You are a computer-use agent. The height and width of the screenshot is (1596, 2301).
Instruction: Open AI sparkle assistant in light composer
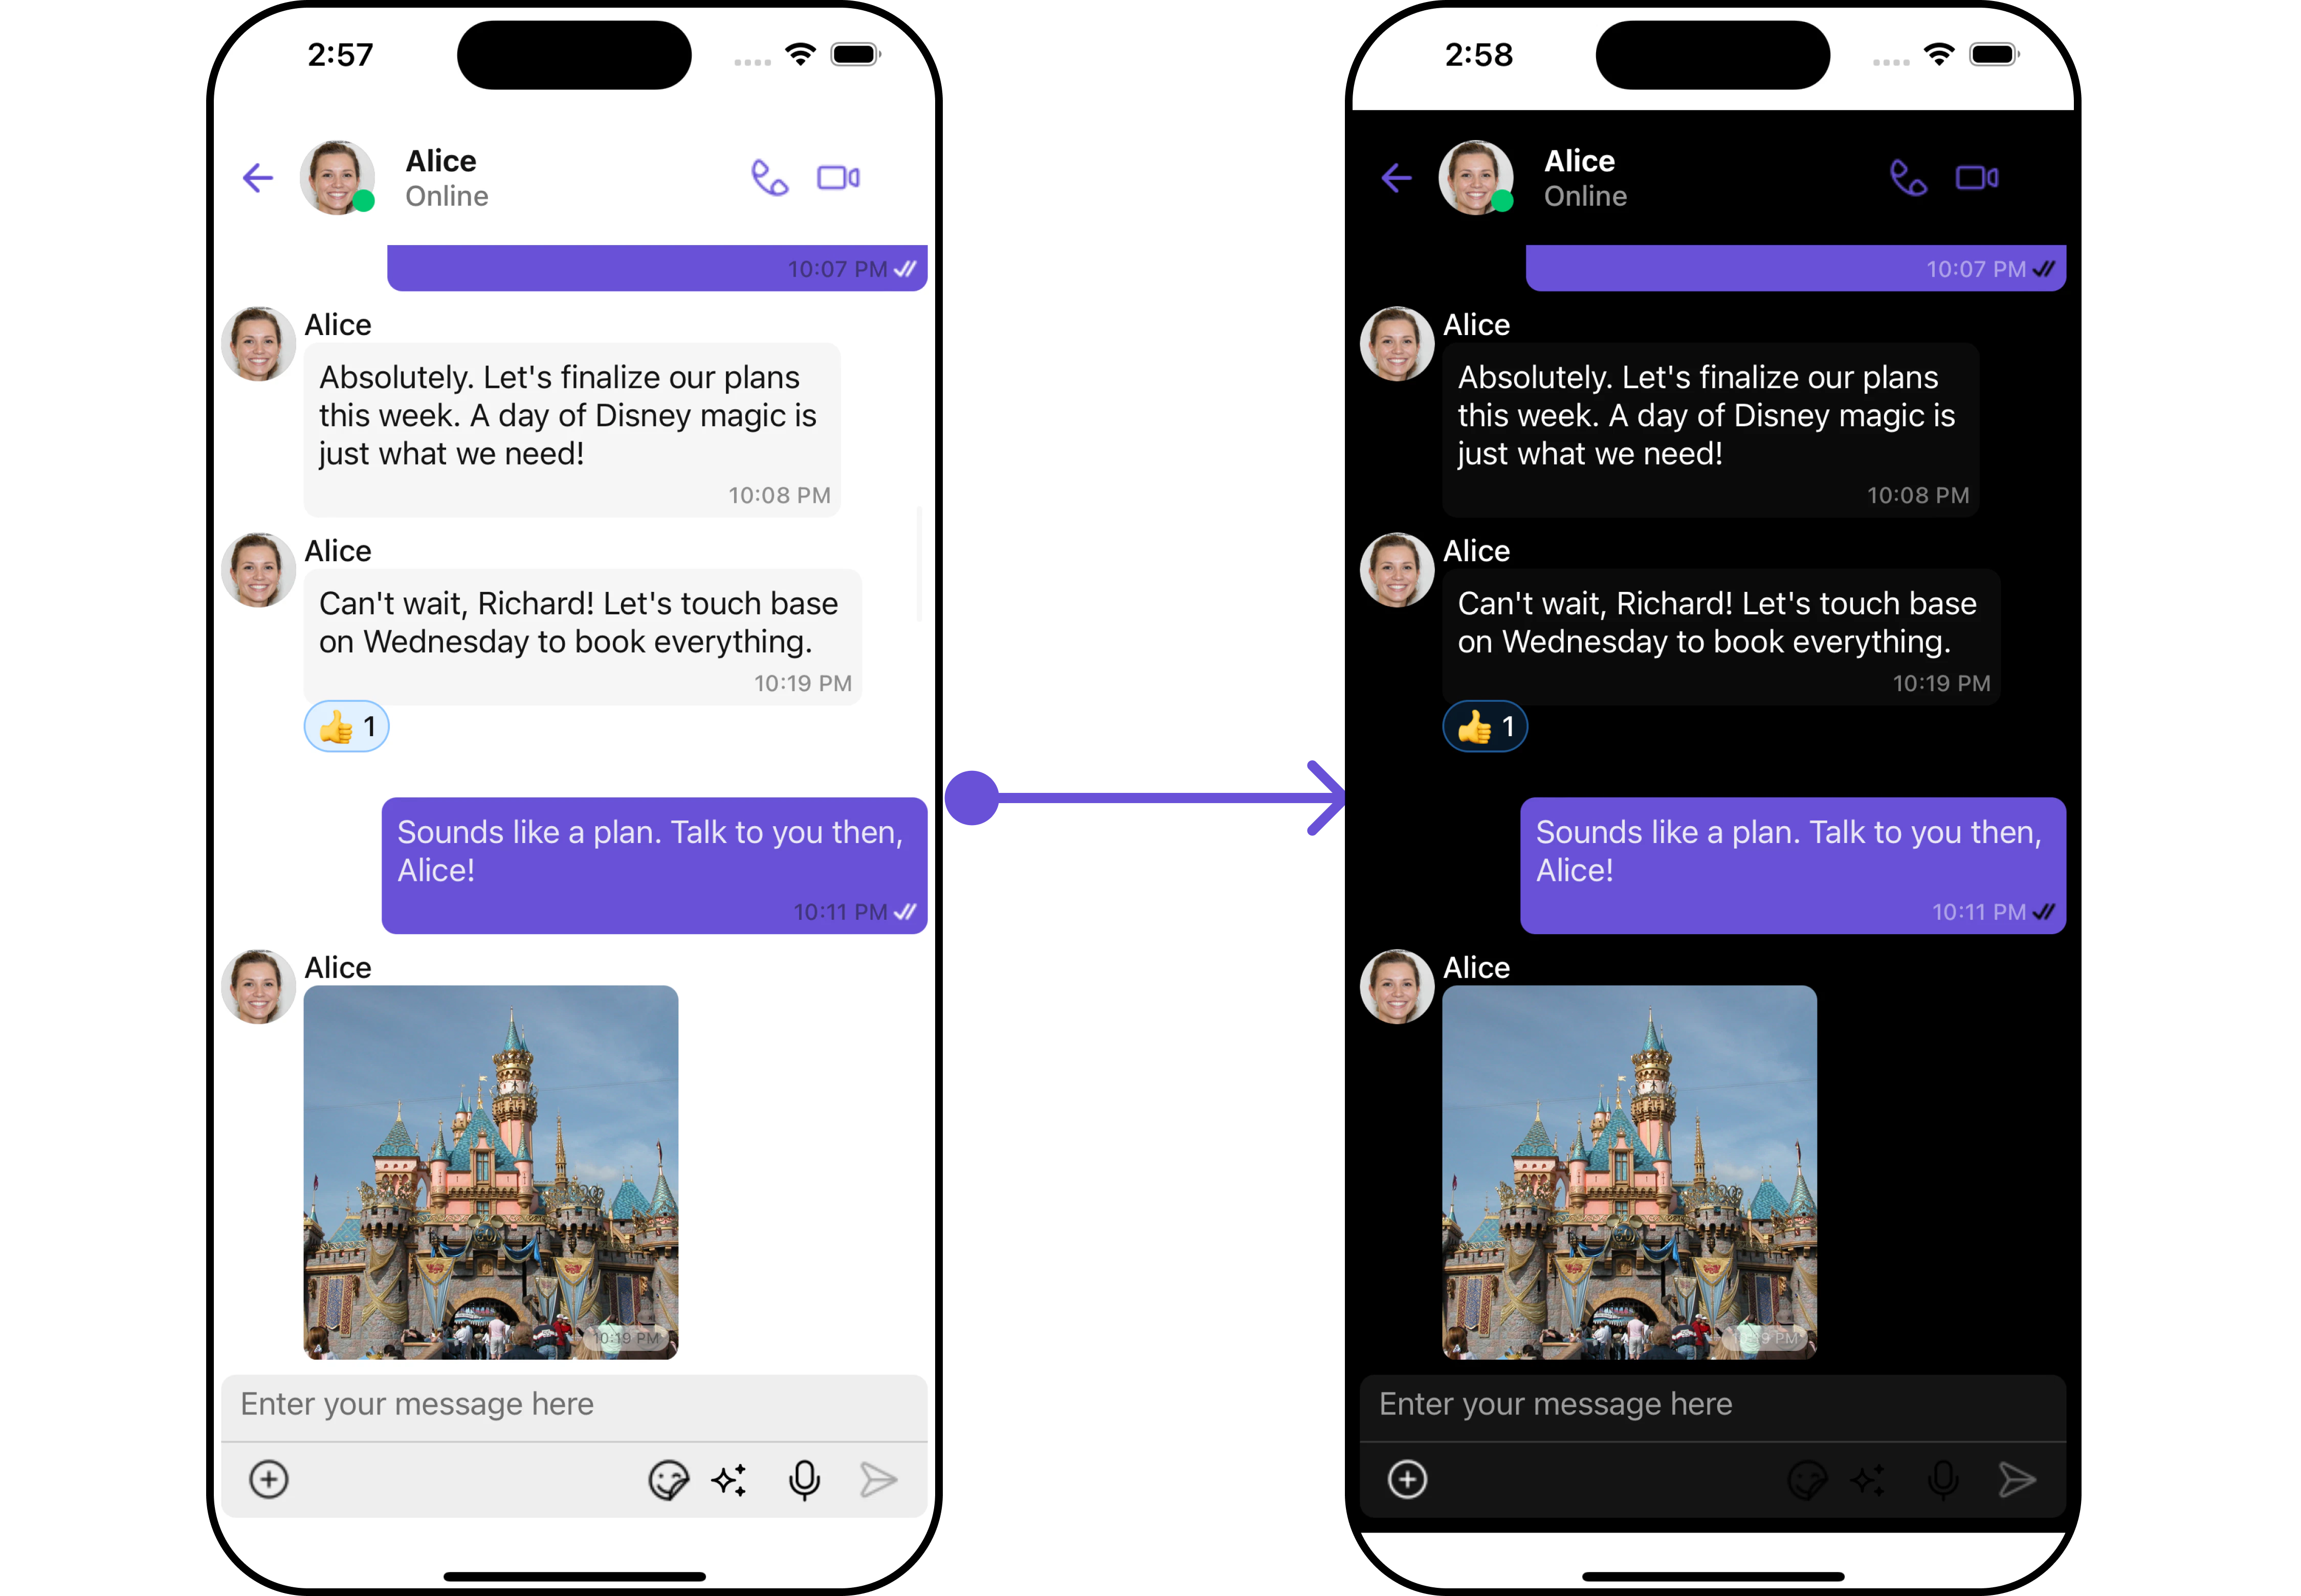730,1480
